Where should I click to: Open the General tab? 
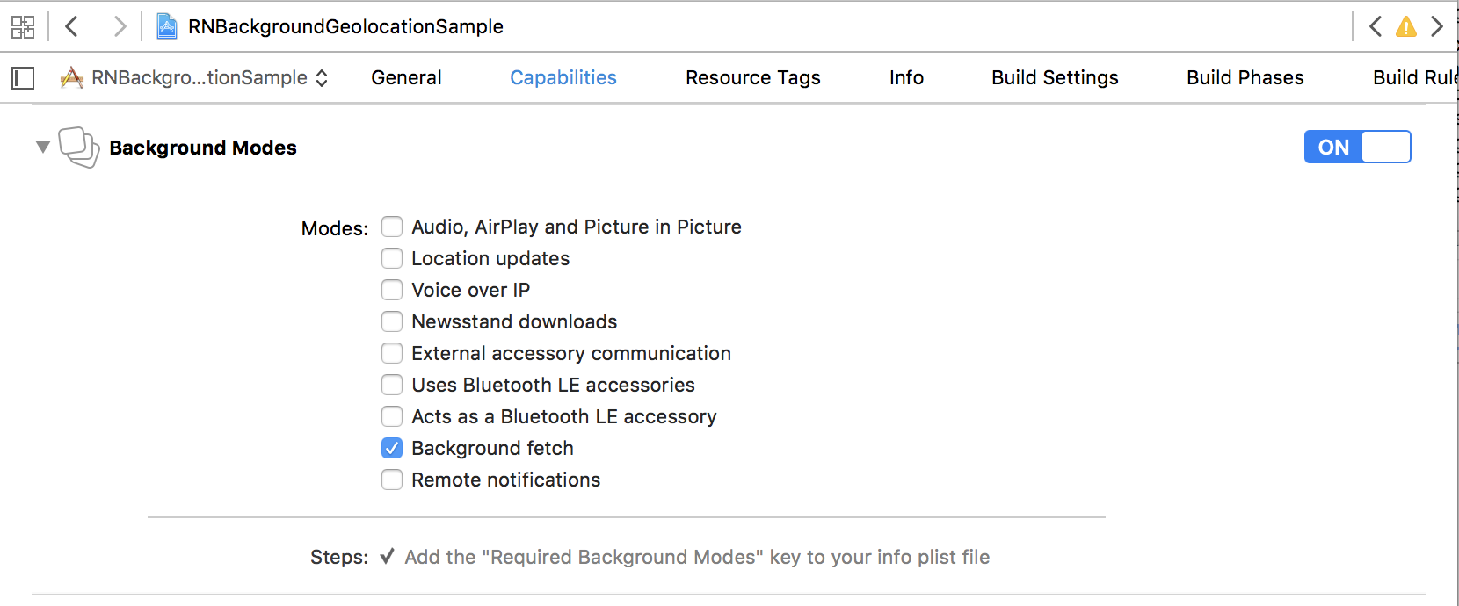[406, 77]
